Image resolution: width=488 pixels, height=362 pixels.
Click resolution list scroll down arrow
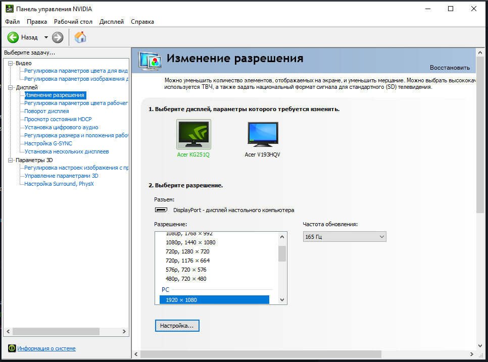pos(282,300)
